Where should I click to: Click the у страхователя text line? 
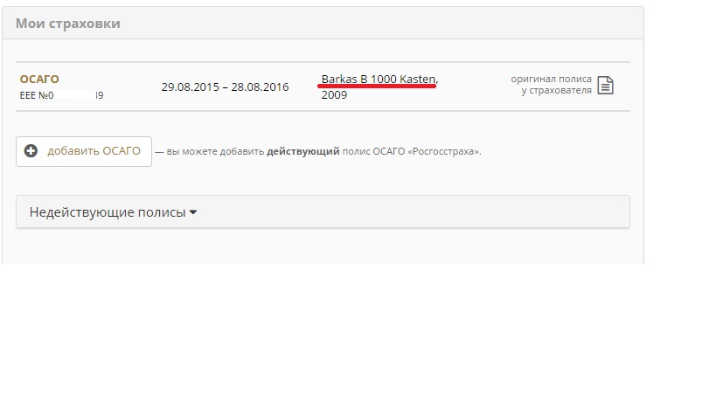(x=556, y=90)
